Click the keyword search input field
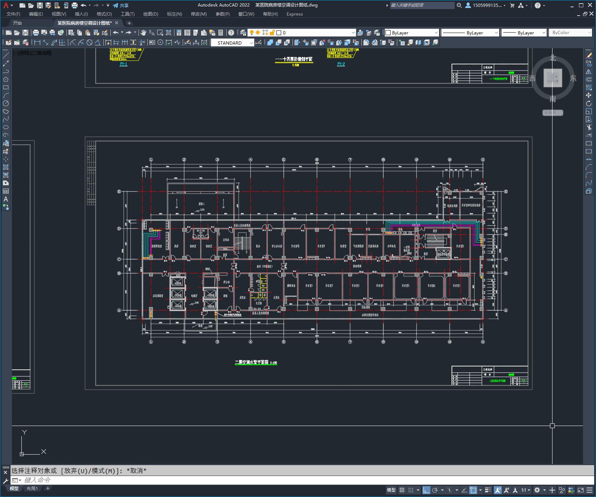 coord(422,5)
